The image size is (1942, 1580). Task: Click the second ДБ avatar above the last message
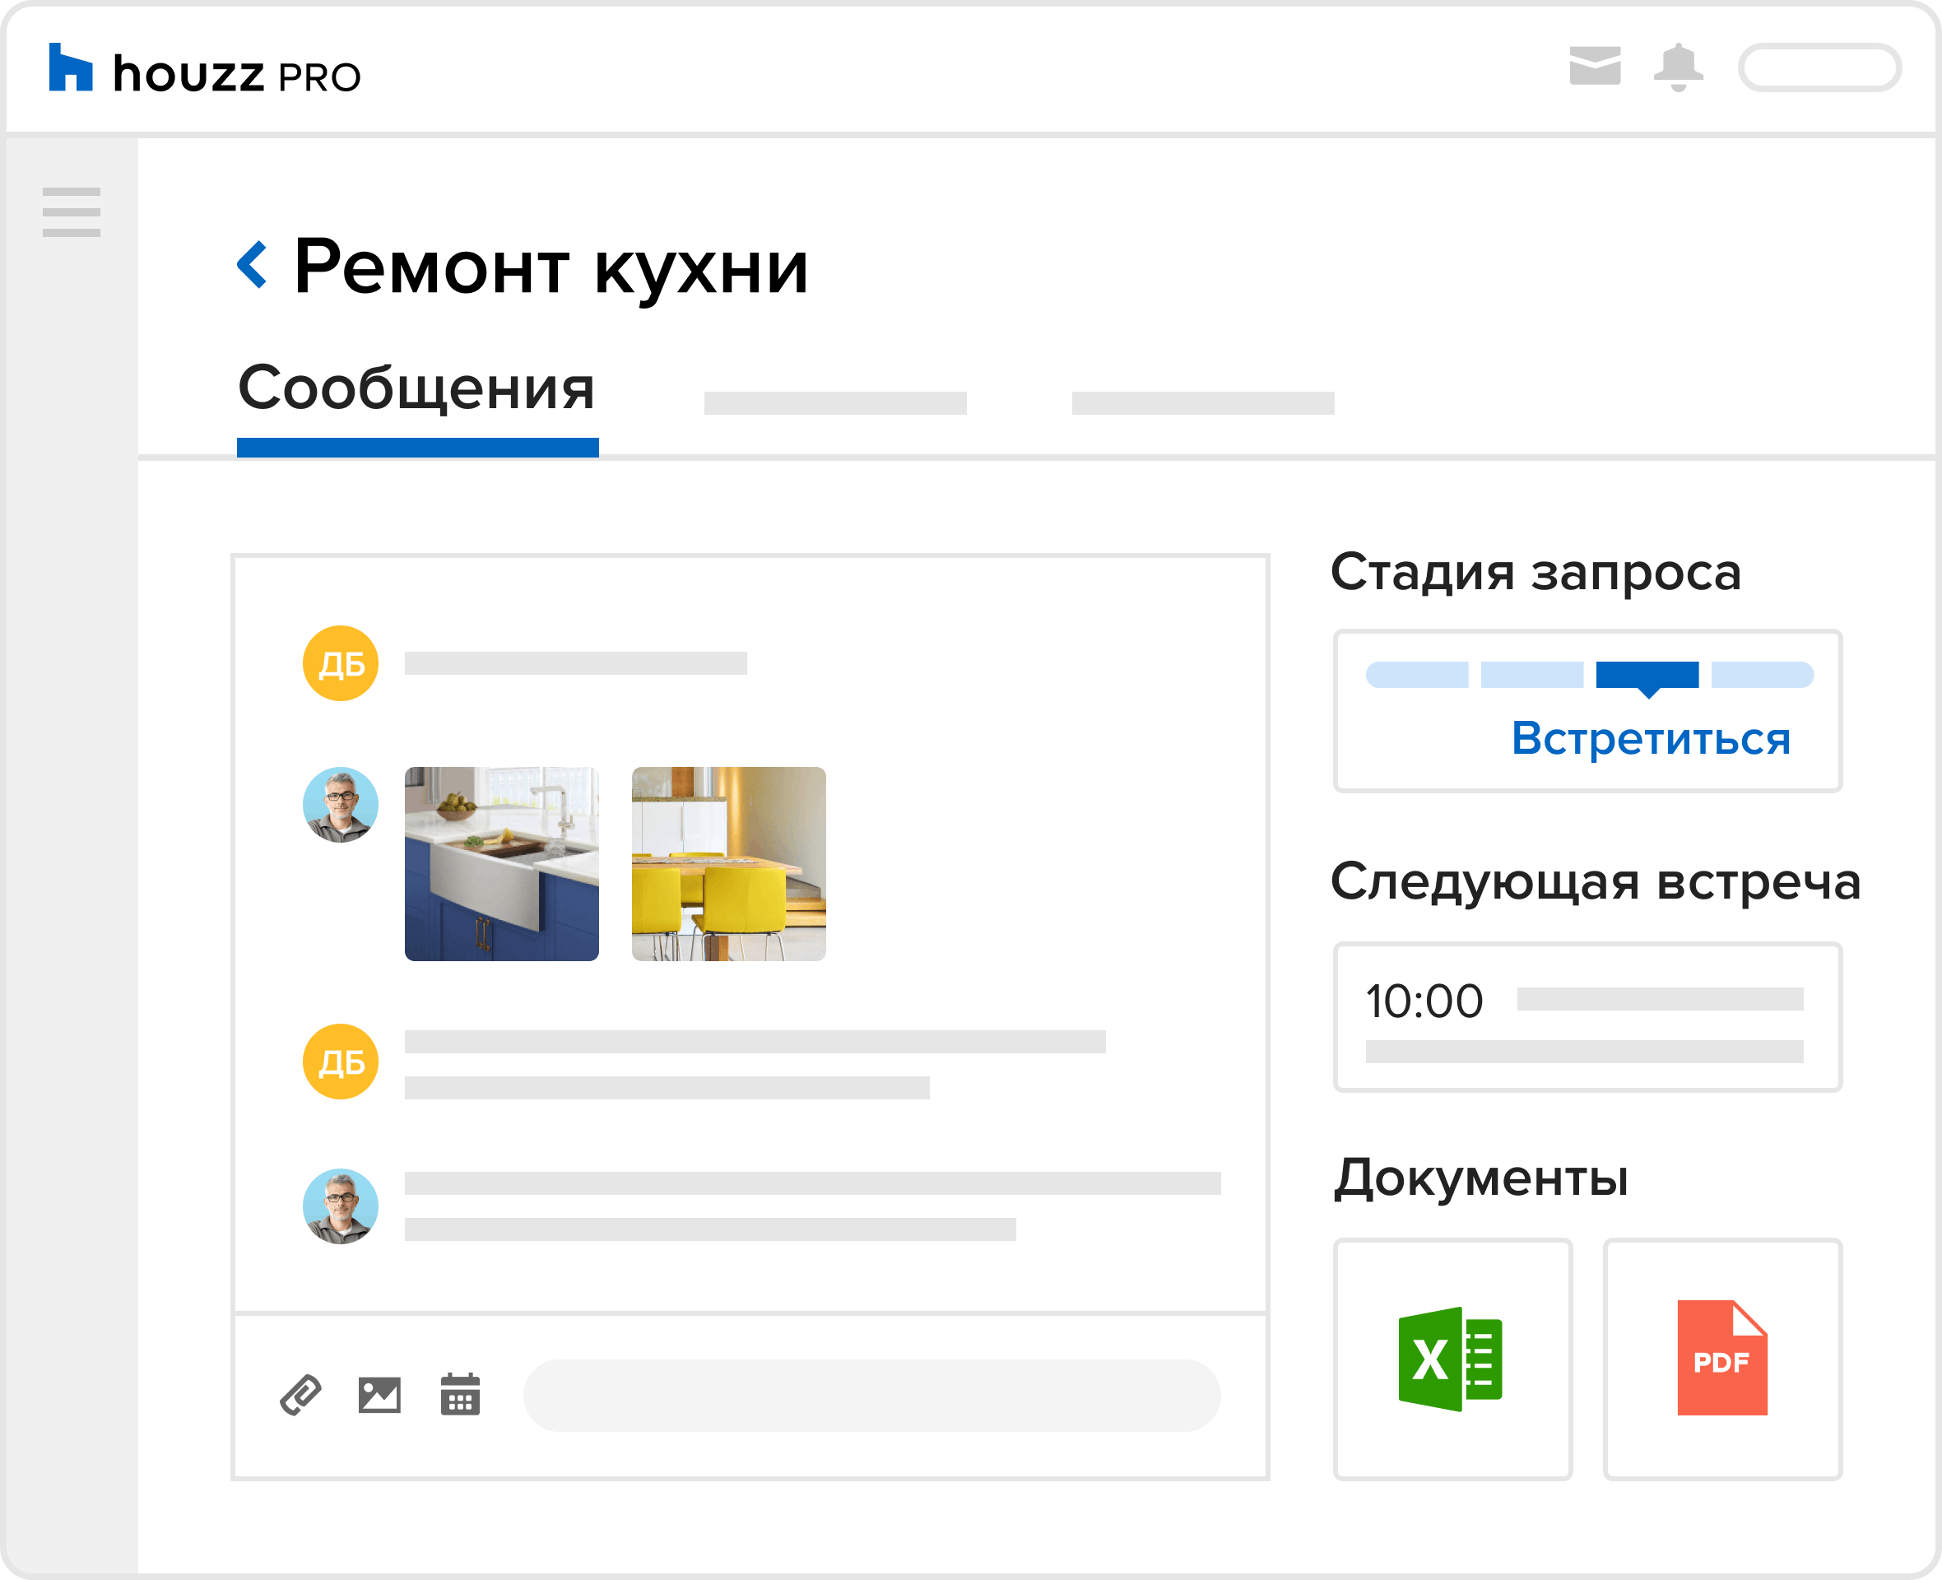click(x=341, y=1062)
